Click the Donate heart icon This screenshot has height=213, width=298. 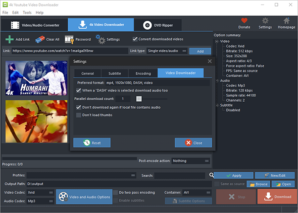tap(244, 21)
